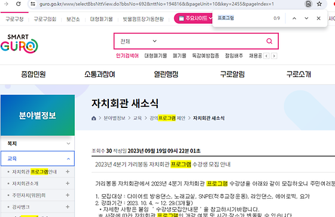The image size is (335, 217).
Task: Open the 열린행정 main menu
Action: (x=166, y=75)
